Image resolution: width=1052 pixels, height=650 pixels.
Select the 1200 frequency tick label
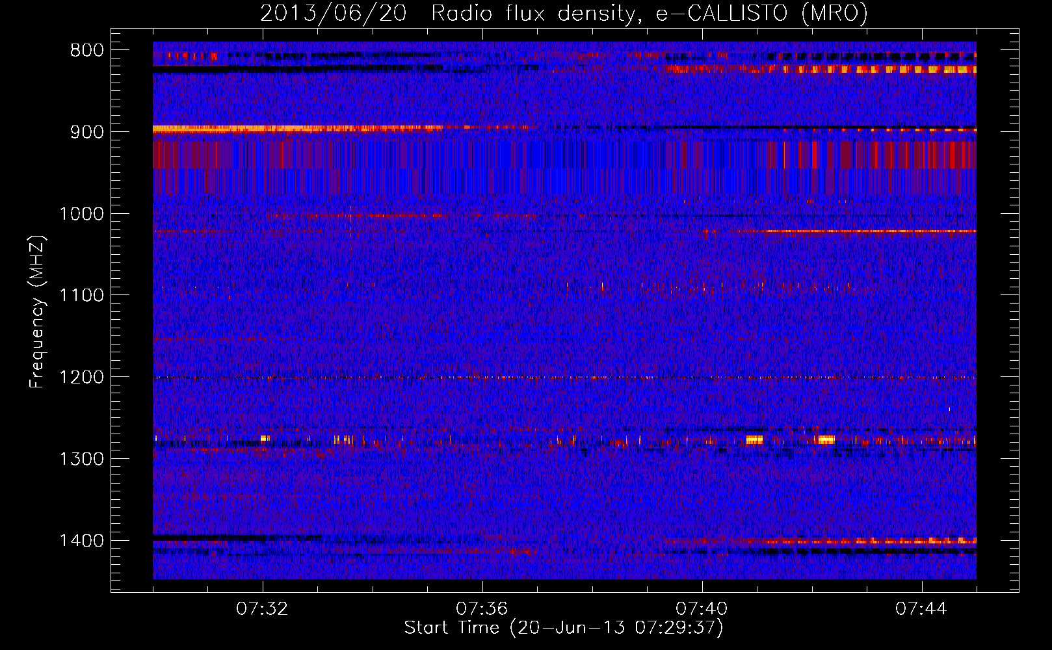pos(81,378)
